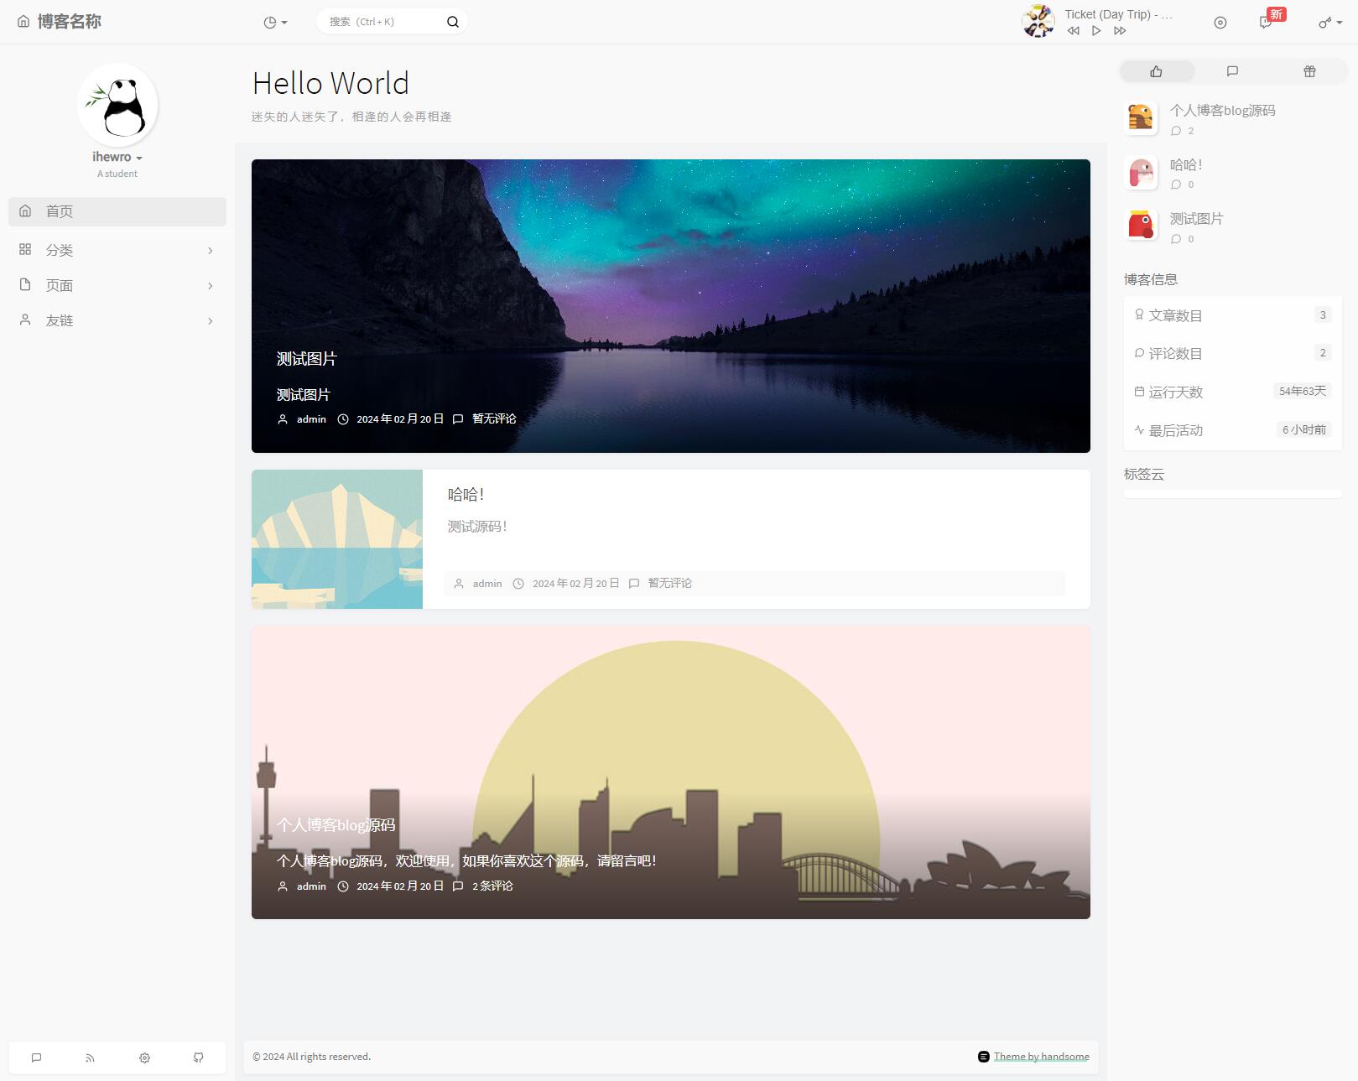Click the panda profile avatar
The image size is (1358, 1081).
(117, 105)
